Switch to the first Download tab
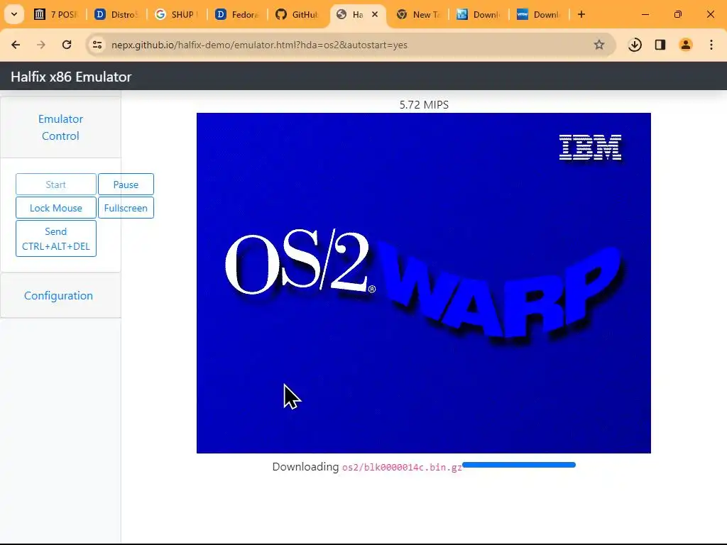Screen dimensions: 727x545 (478, 14)
